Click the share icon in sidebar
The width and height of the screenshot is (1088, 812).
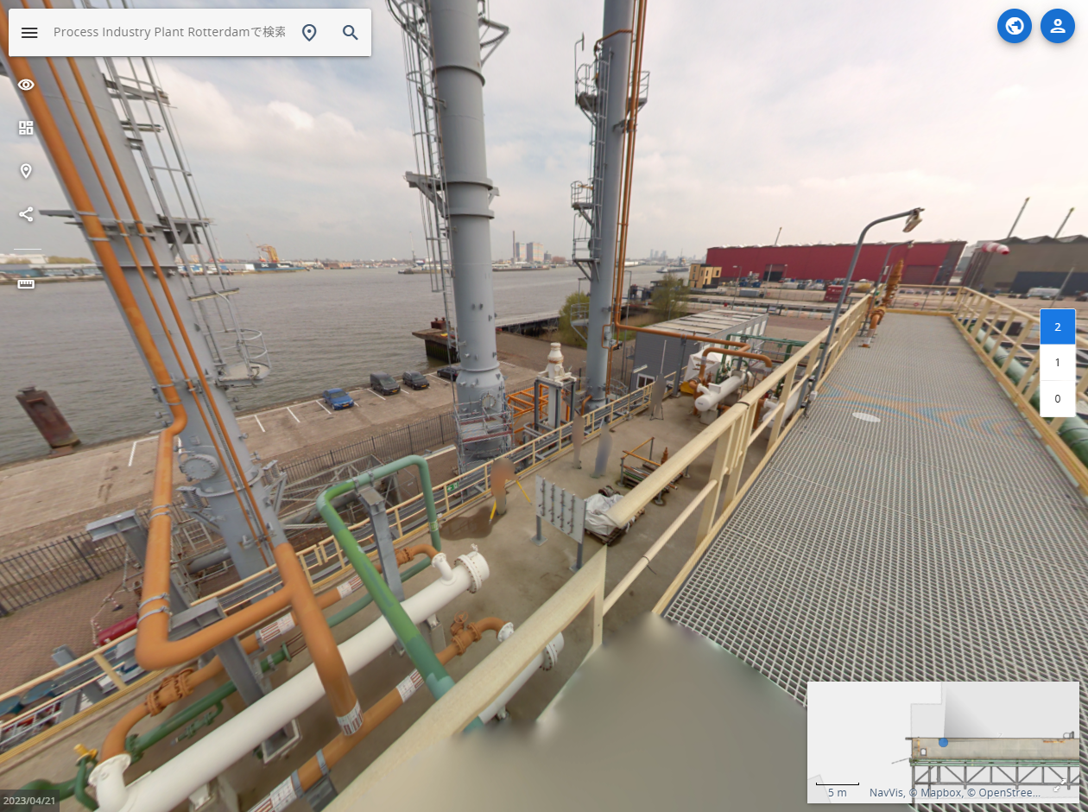26,214
